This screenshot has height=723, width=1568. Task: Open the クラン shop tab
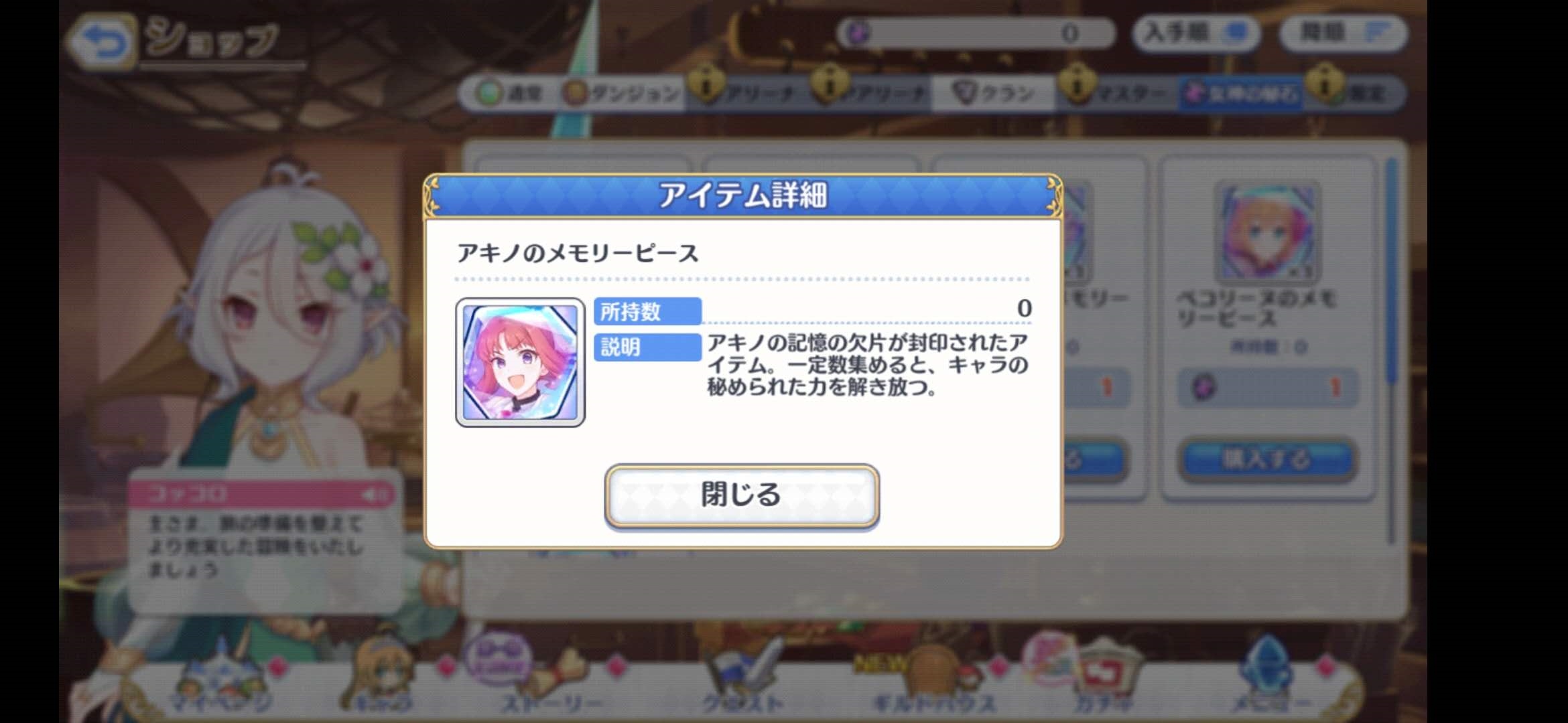tap(994, 93)
